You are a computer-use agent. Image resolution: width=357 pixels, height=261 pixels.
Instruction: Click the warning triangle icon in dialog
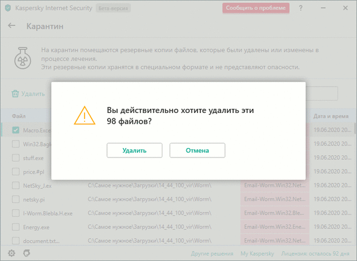pyautogui.click(x=84, y=115)
